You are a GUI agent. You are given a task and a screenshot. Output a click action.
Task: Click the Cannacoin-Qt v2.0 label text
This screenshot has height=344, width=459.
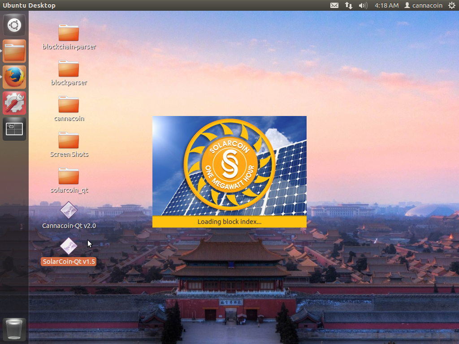coord(69,226)
